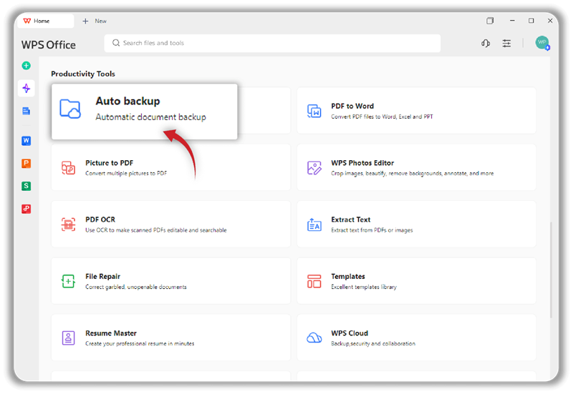Switch to the Home tab
Viewport: 573px width, 394px height.
[x=44, y=21]
